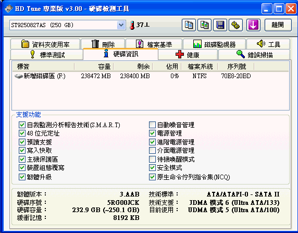Toggle the 安全模式 checkbox
The height and width of the screenshot is (233, 298).
coord(152,168)
